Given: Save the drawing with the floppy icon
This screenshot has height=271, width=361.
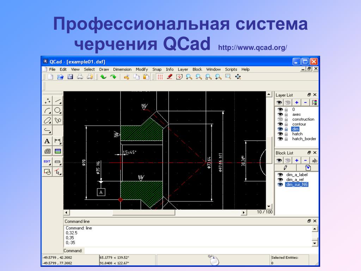Looking at the screenshot, I should click(x=70, y=77).
